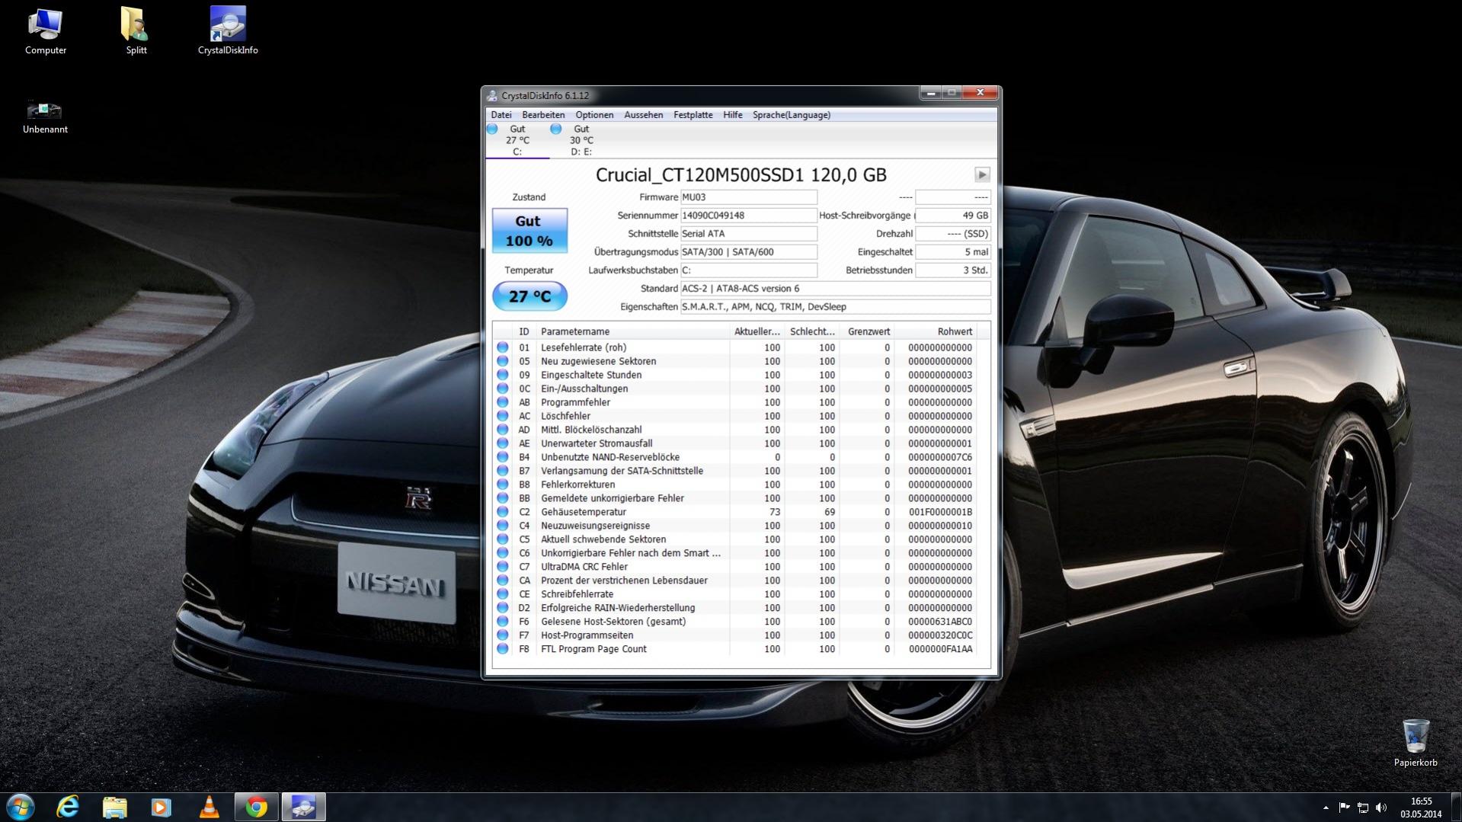Open the Windows Start menu

tap(21, 807)
